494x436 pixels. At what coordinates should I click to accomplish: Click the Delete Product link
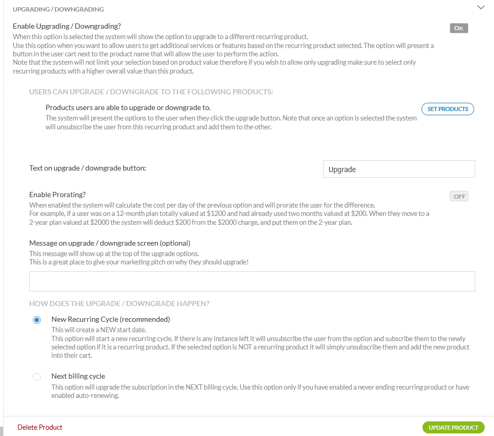(x=40, y=427)
